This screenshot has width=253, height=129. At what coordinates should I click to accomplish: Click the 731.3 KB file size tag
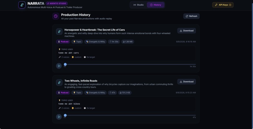pos(125,93)
